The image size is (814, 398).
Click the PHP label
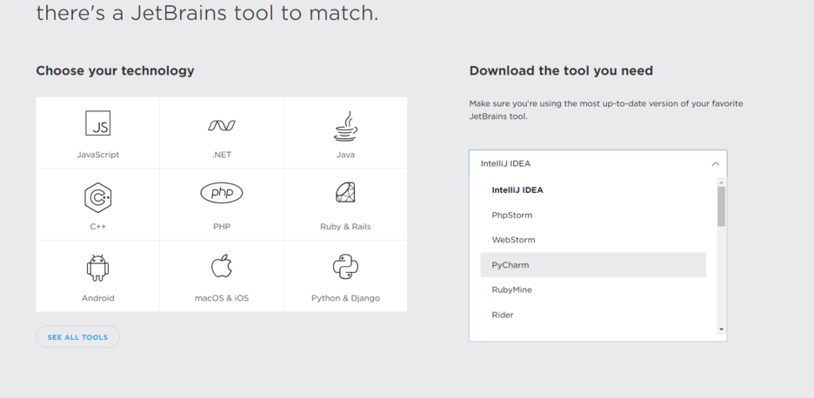pos(222,226)
